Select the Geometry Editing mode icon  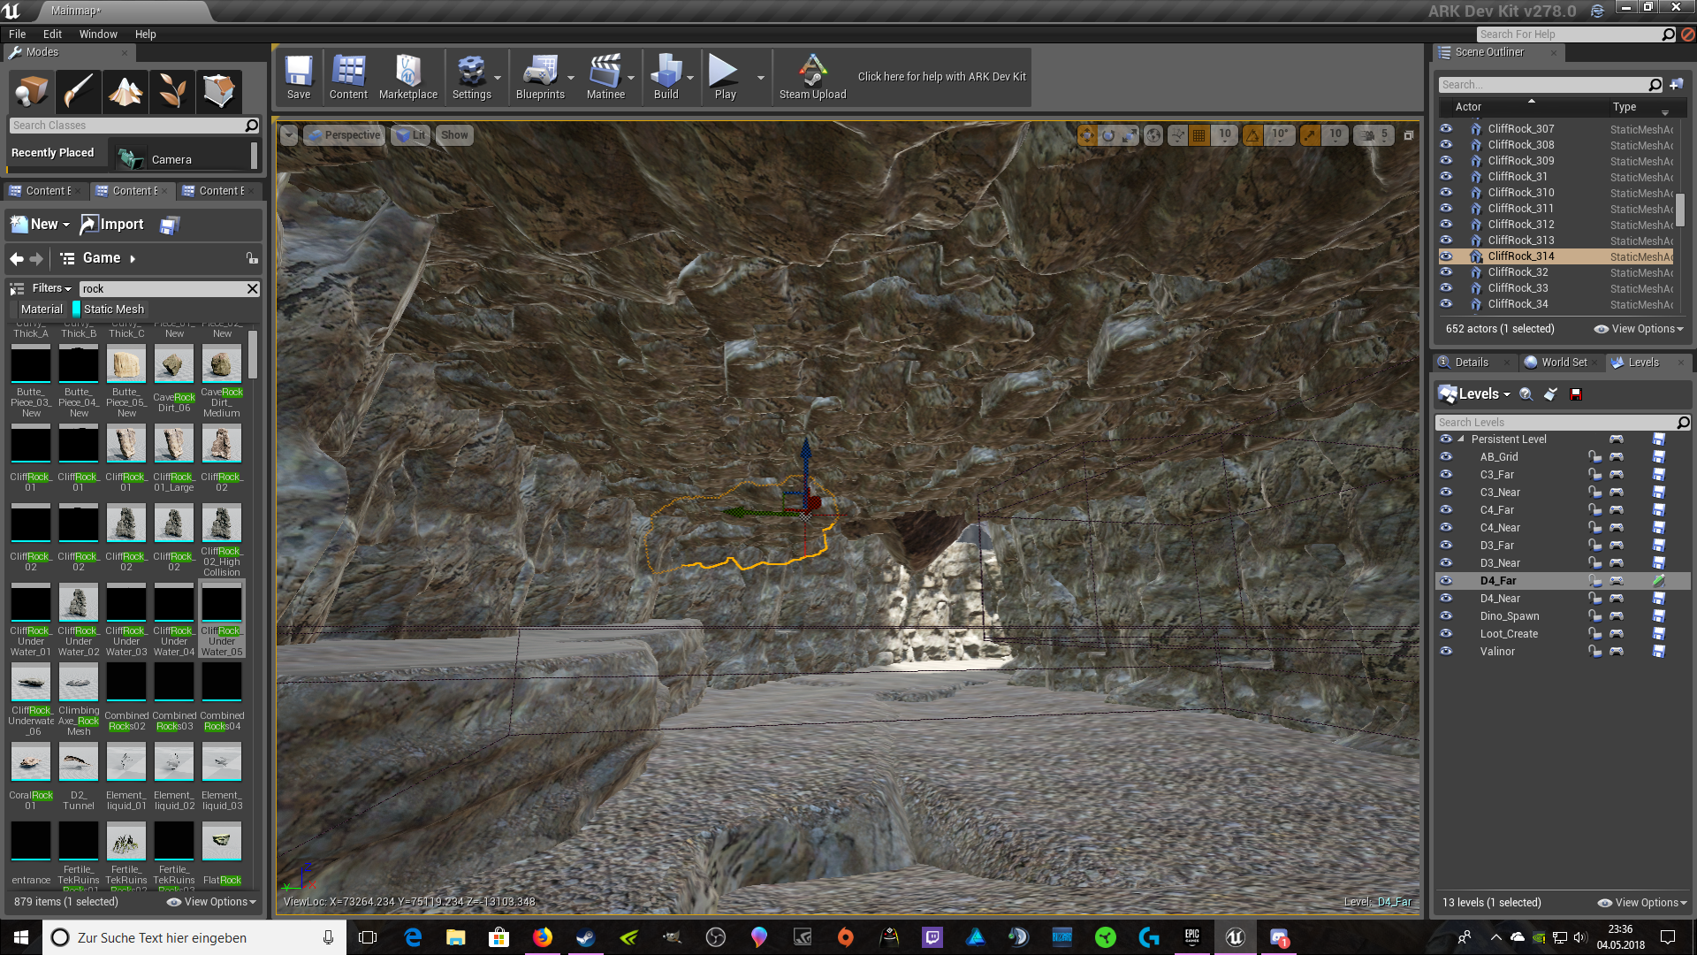pyautogui.click(x=219, y=91)
